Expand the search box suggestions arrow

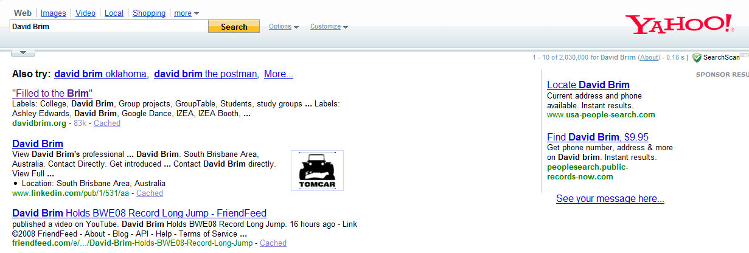(23, 52)
